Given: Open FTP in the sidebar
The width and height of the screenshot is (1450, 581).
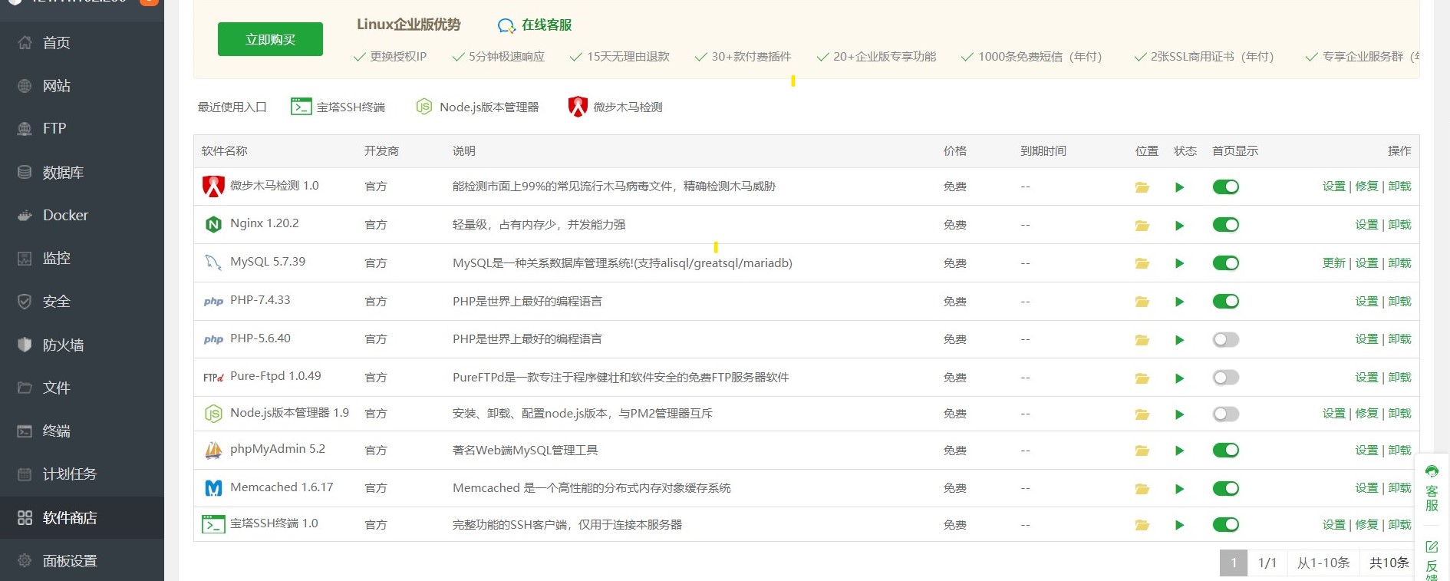Looking at the screenshot, I should [x=82, y=129].
